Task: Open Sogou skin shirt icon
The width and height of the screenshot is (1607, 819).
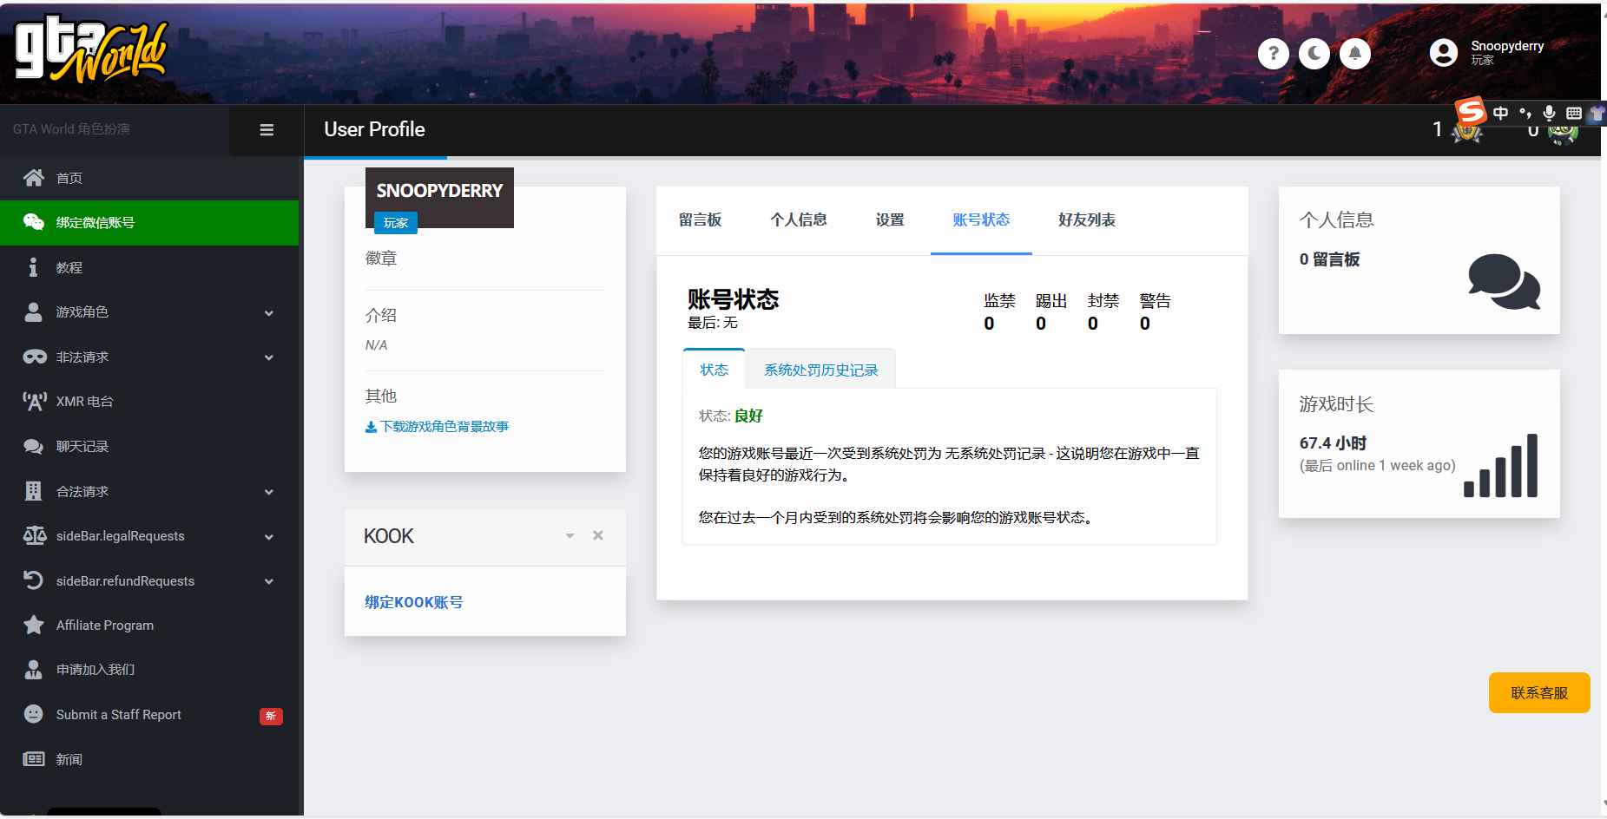Action: 1596,113
